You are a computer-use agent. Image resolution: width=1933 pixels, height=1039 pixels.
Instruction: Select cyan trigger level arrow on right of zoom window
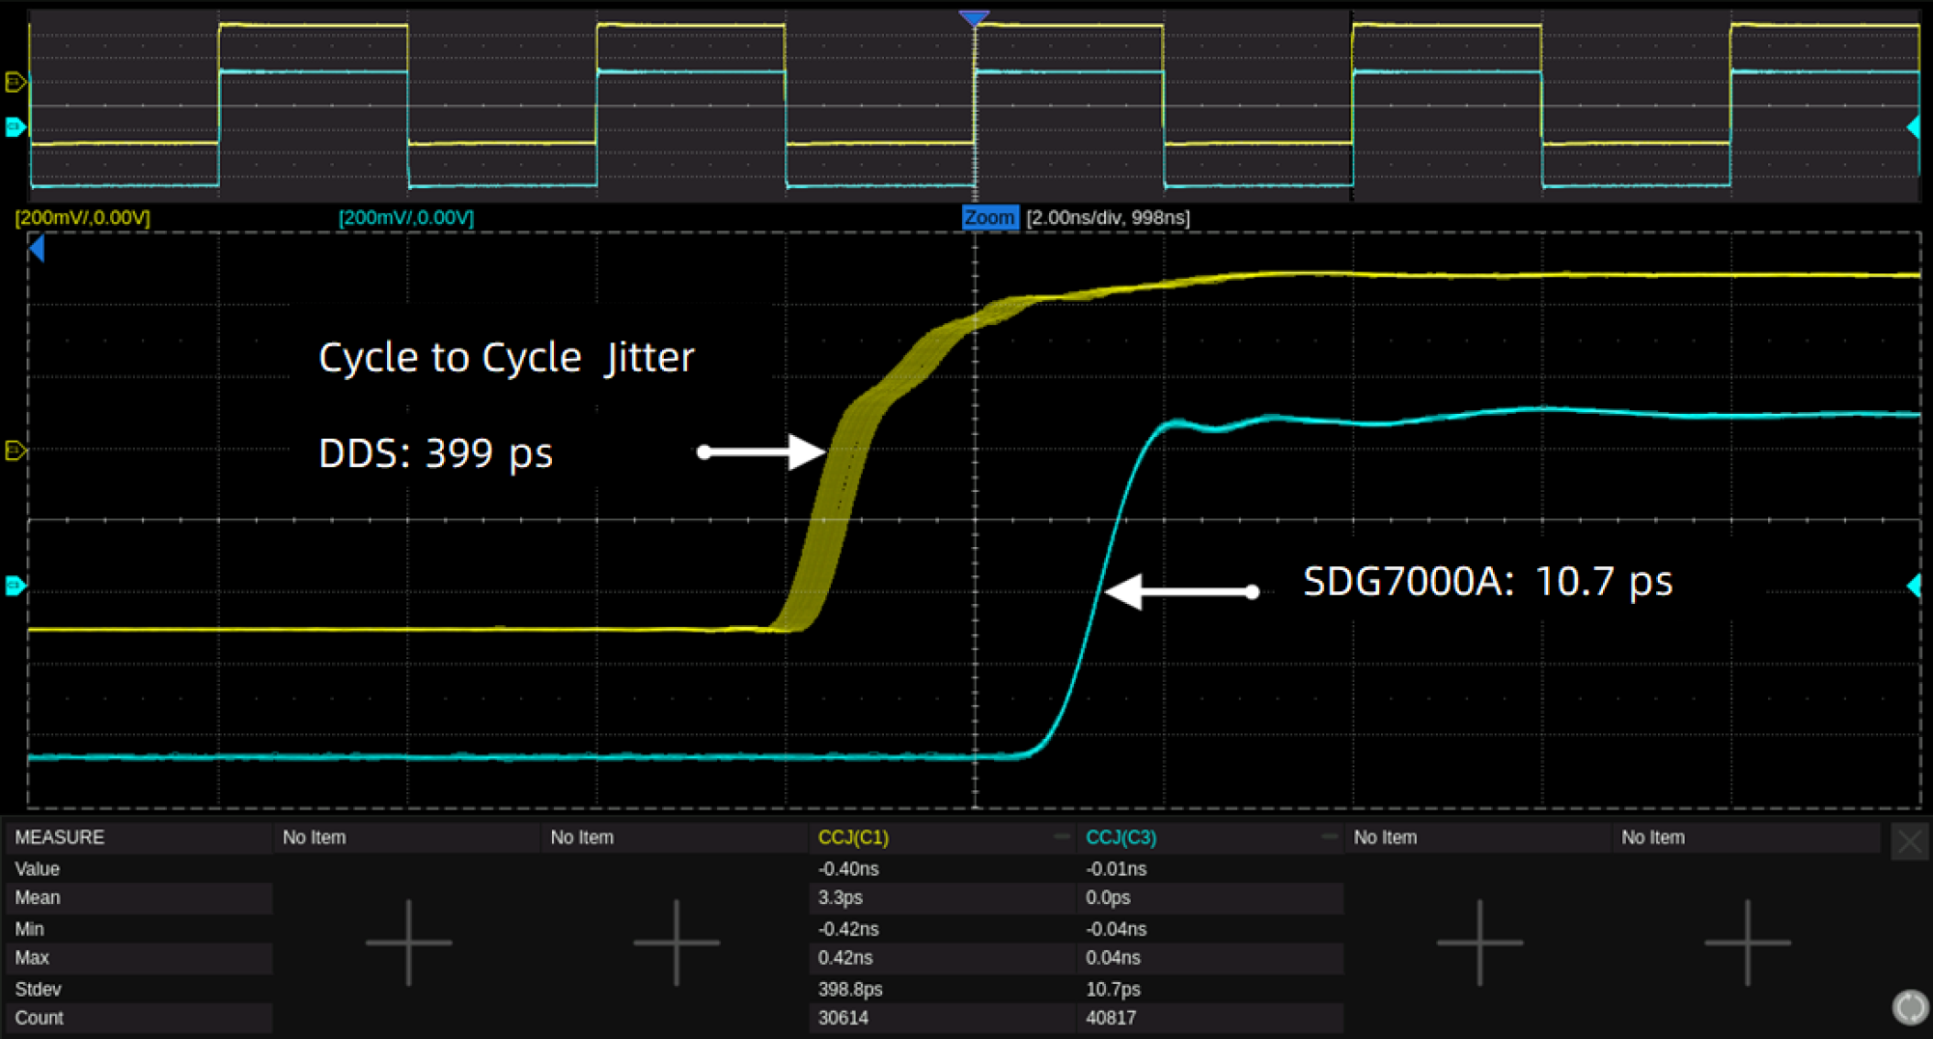(x=1914, y=585)
